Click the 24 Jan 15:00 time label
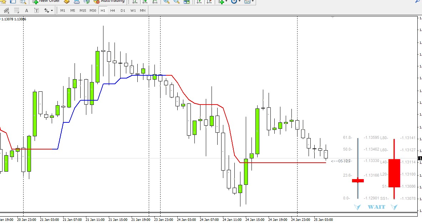Image resolution: width=422 pixels, height=223 pixels. (255, 219)
